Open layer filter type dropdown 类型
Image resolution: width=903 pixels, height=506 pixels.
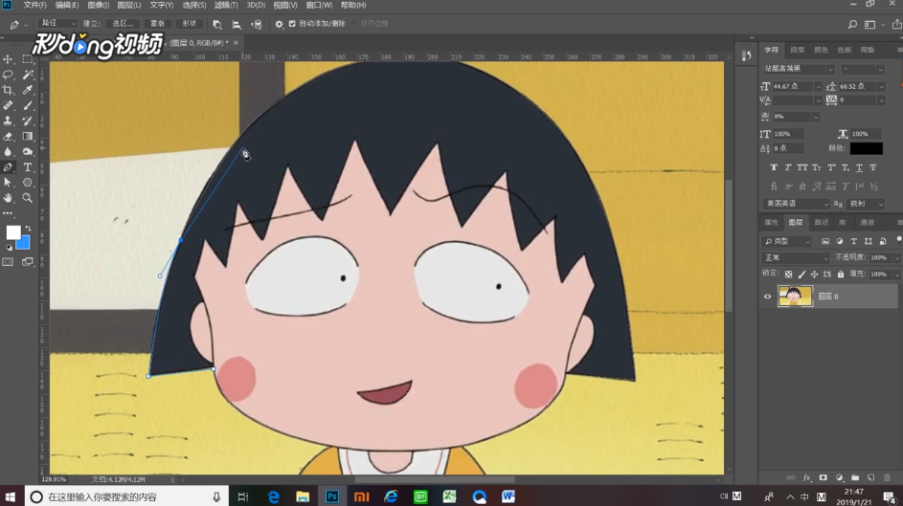pos(787,241)
